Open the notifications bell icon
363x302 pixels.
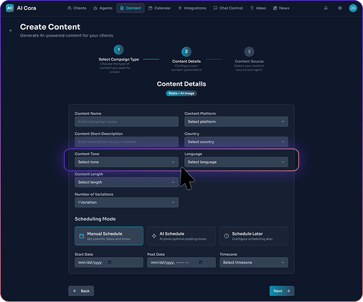(326, 8)
